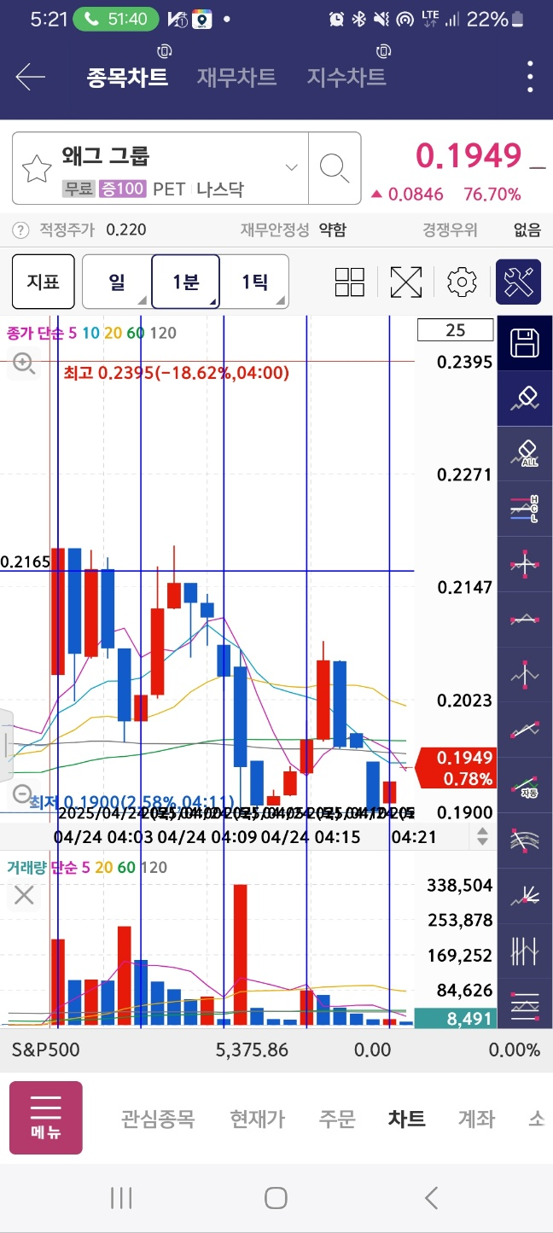Open the 메뉴 menu button
Image resolution: width=553 pixels, height=1233 pixels.
[46, 1118]
